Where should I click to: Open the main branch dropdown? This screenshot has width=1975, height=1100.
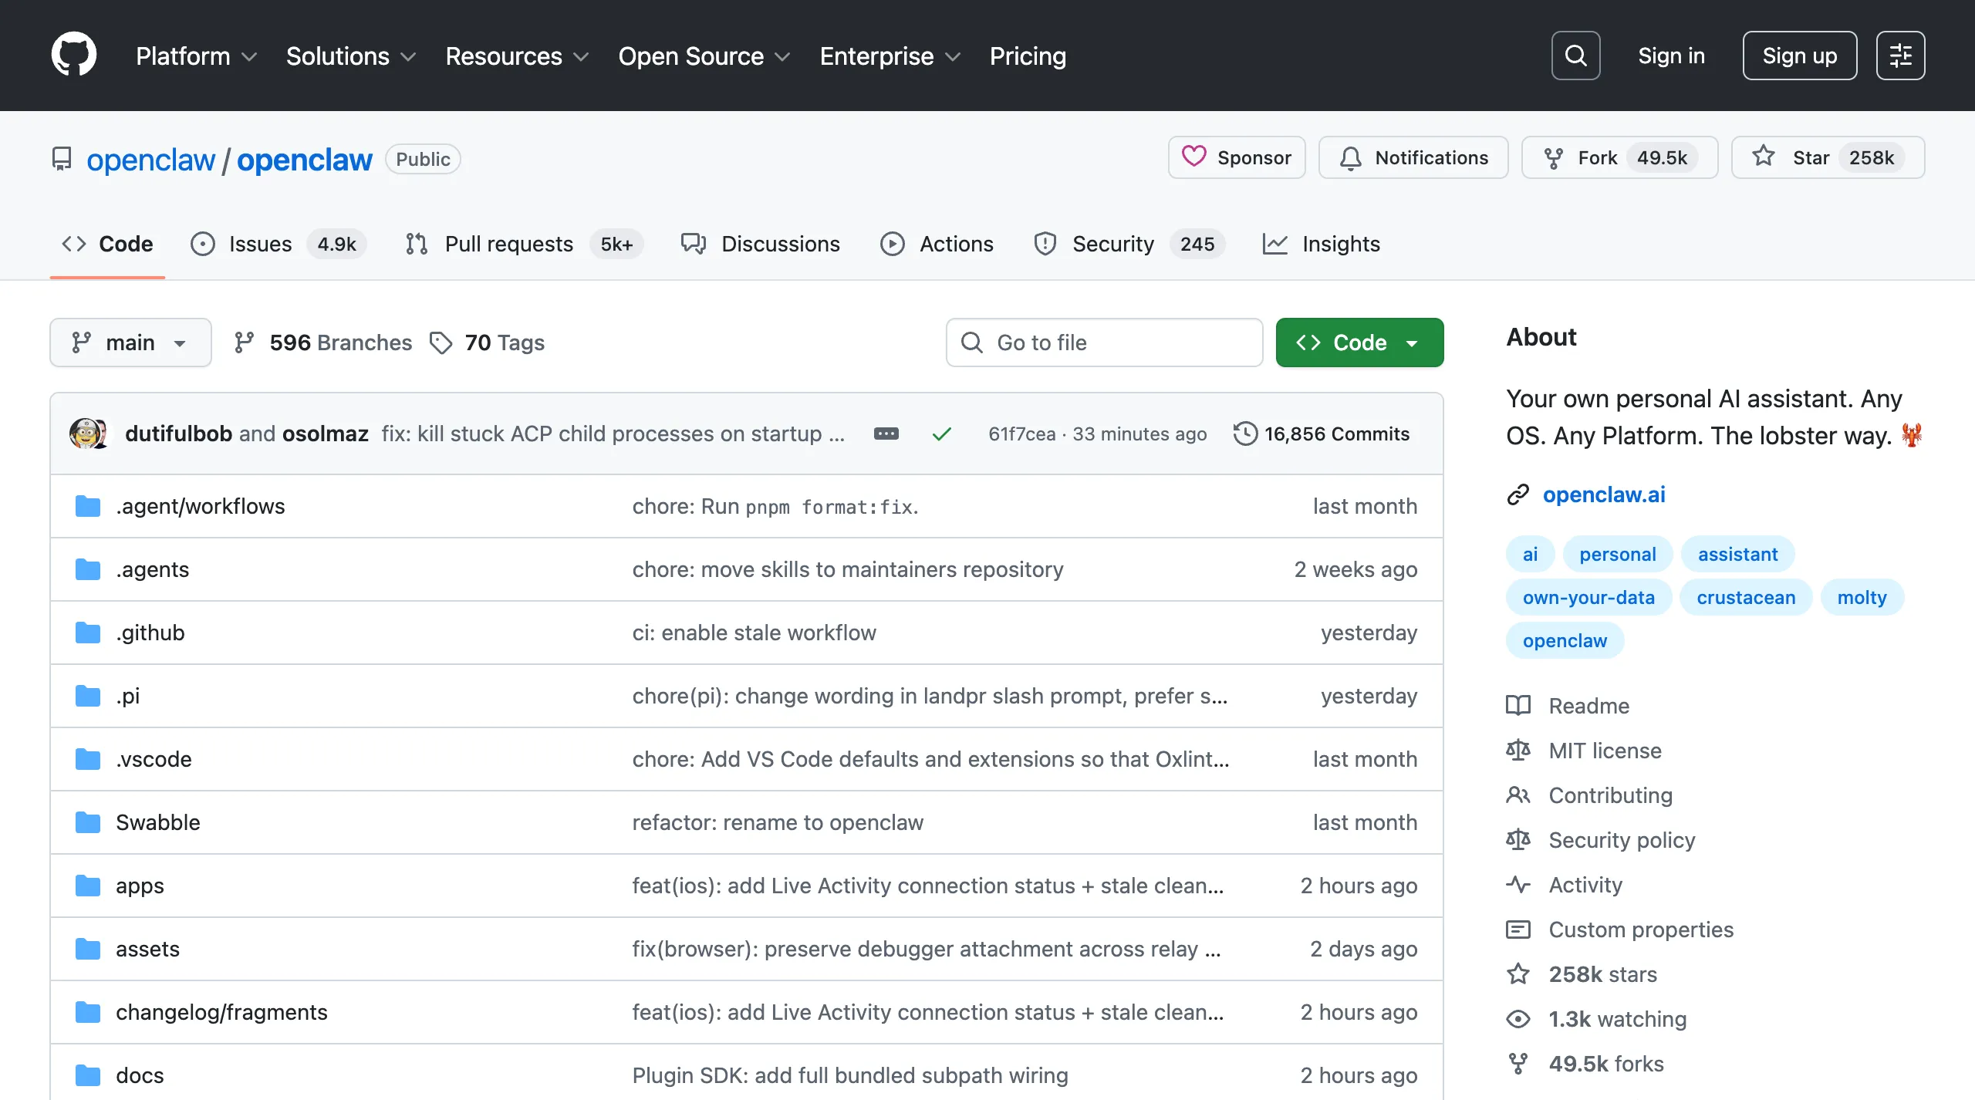tap(130, 342)
